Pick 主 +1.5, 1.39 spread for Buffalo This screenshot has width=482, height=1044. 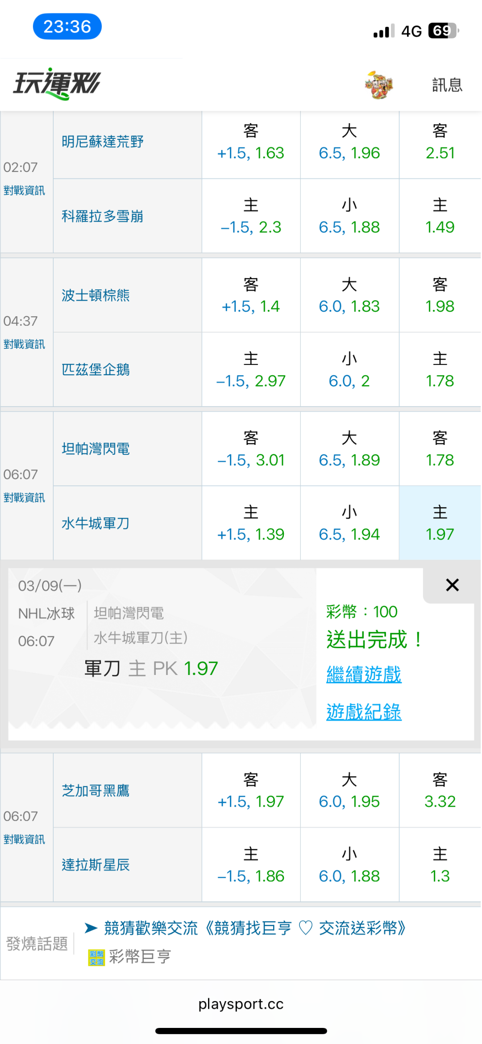(x=251, y=523)
